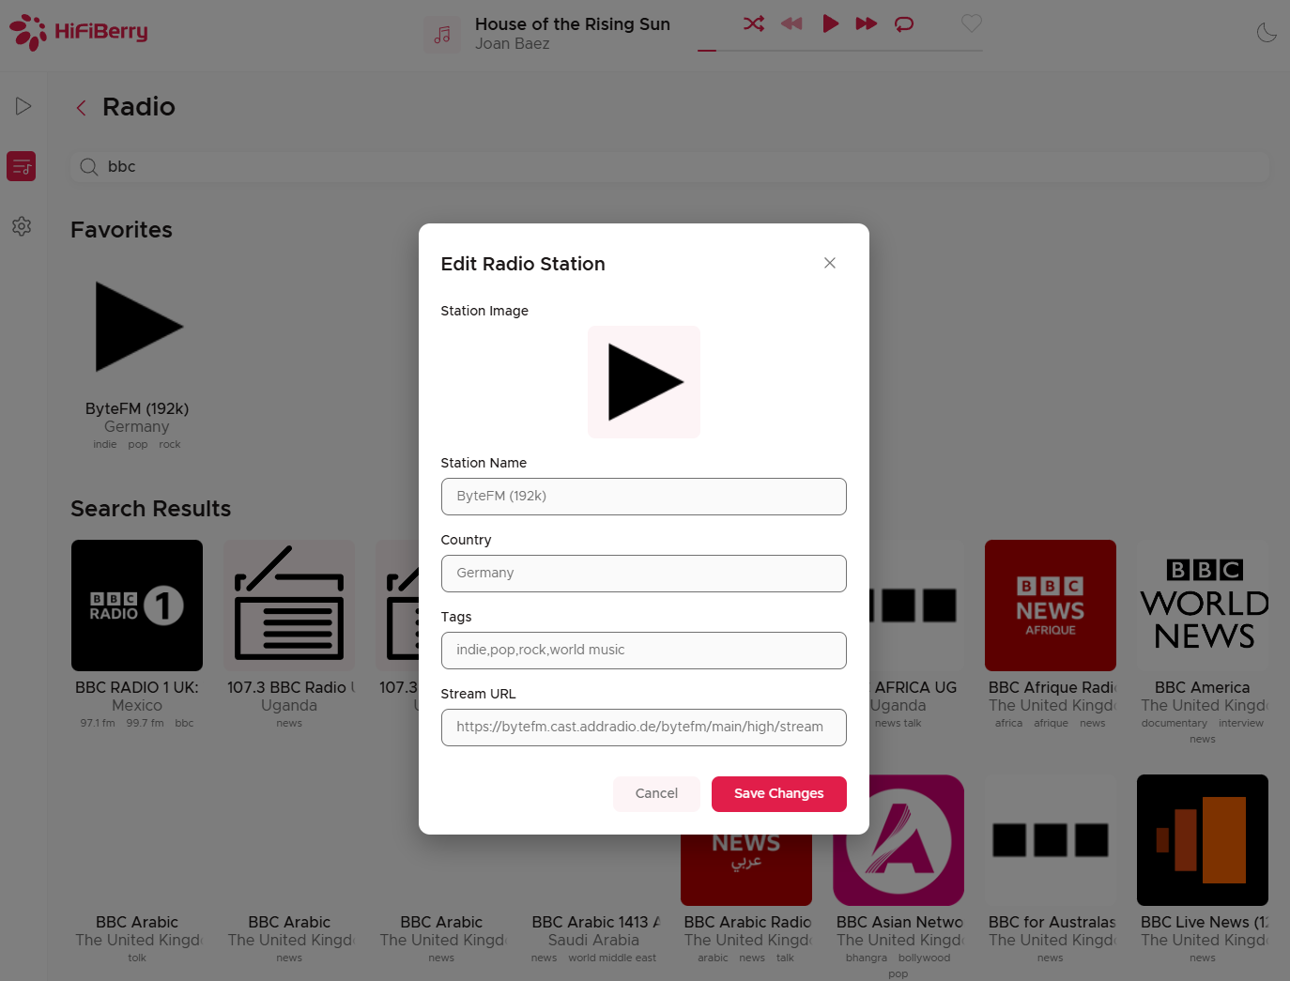This screenshot has width=1290, height=981.
Task: Open the BBC RADIO 1 UK station
Action: click(x=137, y=605)
